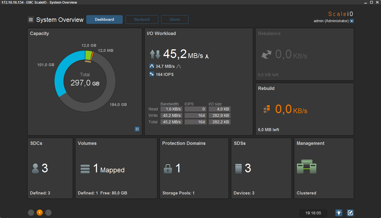
Task: Click the SDSs server device icon
Action: click(x=238, y=169)
